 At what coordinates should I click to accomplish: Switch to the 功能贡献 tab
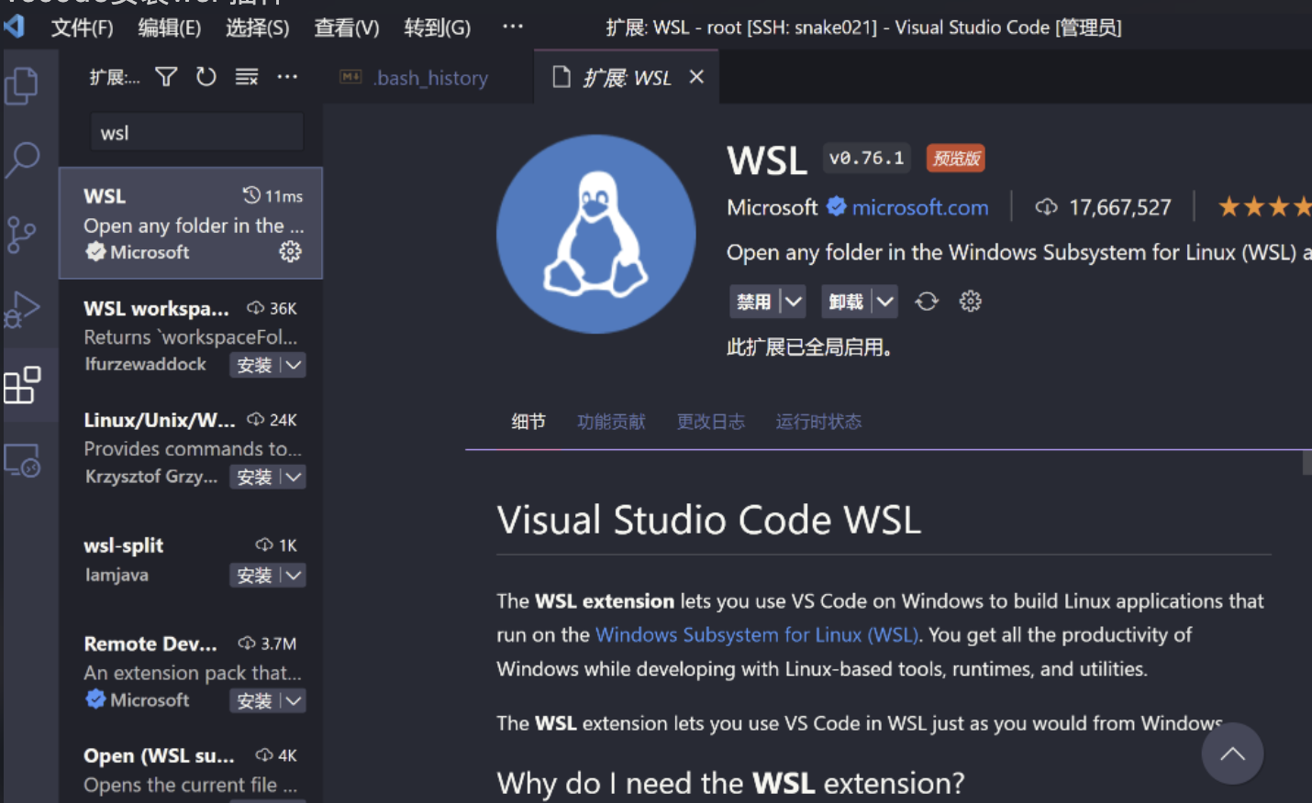pos(611,422)
